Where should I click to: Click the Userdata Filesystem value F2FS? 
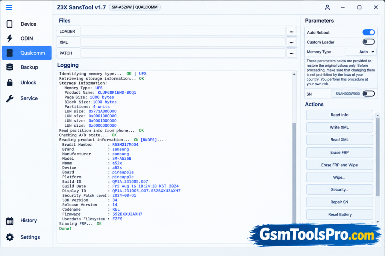(x=117, y=219)
